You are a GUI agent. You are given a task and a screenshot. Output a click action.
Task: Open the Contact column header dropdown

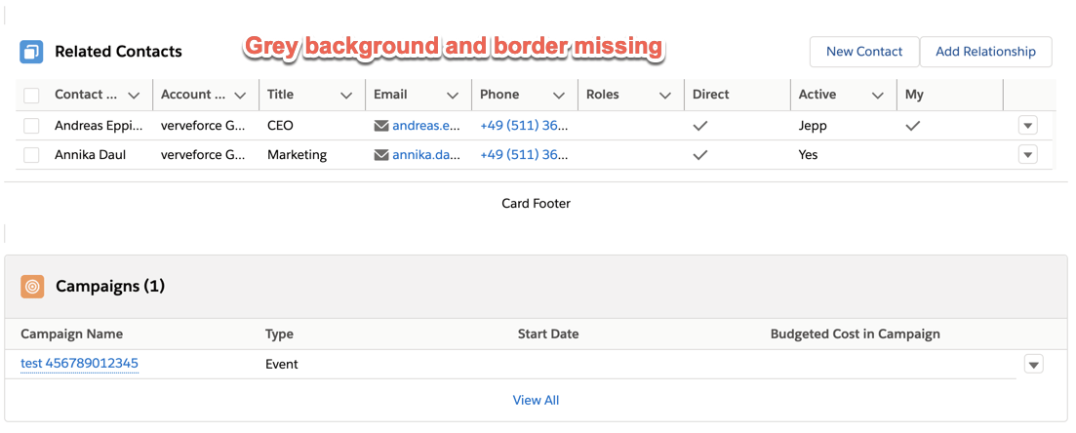pyautogui.click(x=134, y=96)
